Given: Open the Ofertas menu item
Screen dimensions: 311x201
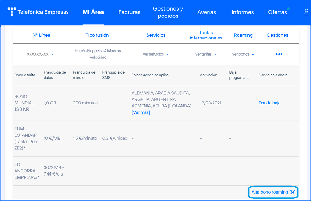Looking at the screenshot, I should [x=277, y=12].
